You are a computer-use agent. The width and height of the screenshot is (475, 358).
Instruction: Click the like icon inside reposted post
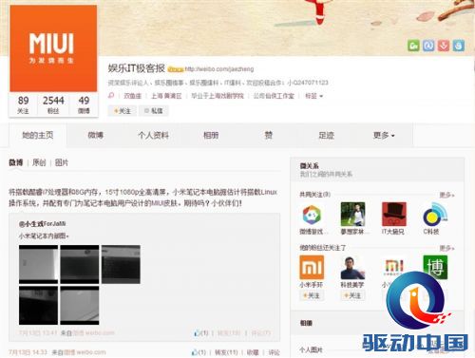tap(197, 333)
